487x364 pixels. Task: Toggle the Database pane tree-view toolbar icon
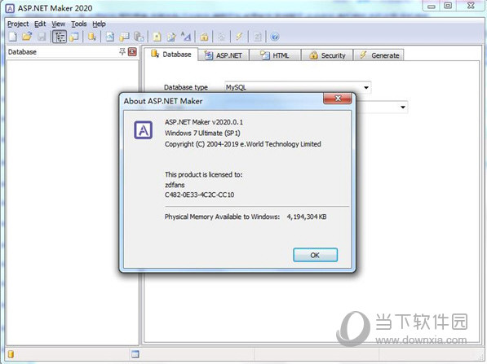59,37
